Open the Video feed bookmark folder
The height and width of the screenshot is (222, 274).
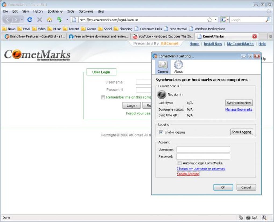(39, 29)
